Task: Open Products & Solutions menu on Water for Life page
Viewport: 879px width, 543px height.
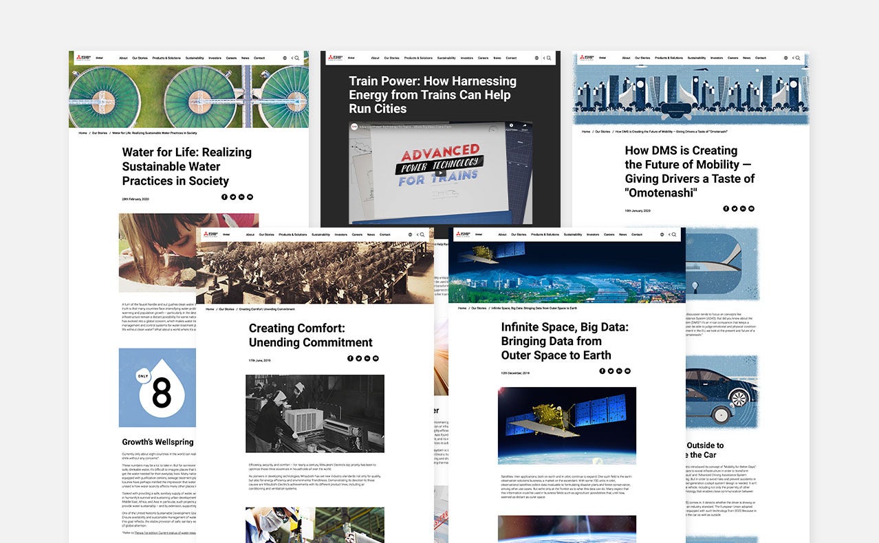Action: [166, 58]
